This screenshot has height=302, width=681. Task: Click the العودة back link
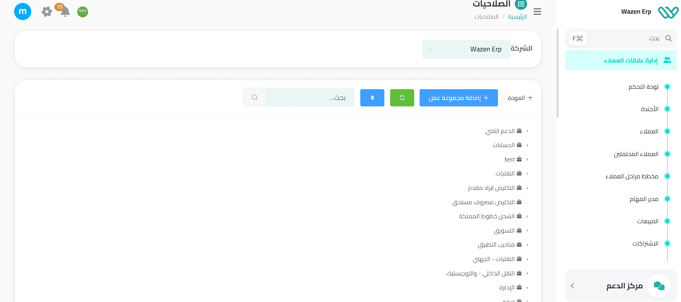point(520,98)
